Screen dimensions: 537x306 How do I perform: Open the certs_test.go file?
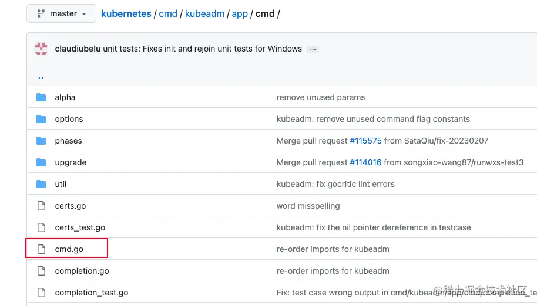click(x=80, y=227)
